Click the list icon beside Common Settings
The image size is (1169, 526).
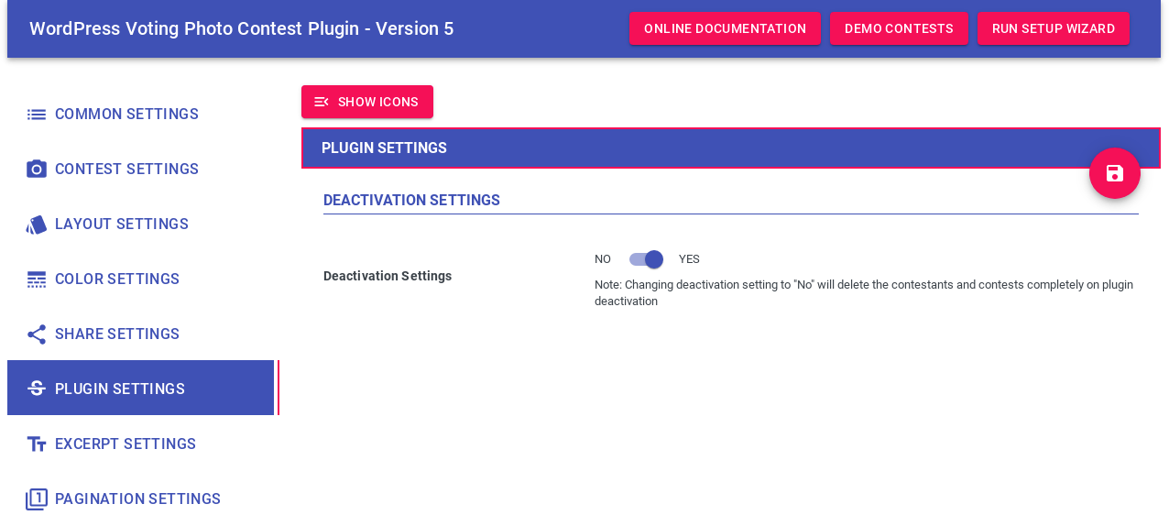[37, 115]
